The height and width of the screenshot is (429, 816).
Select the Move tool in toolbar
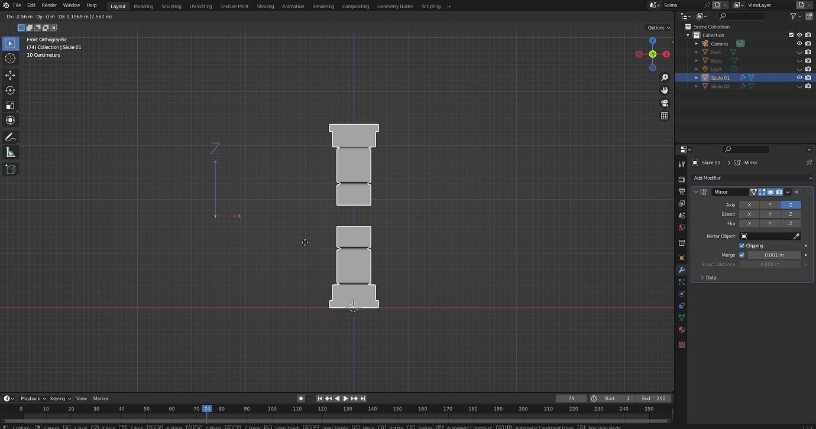point(10,75)
